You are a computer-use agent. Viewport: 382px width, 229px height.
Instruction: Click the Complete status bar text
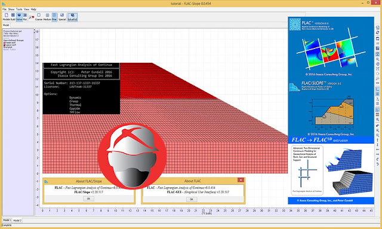tap(7, 225)
